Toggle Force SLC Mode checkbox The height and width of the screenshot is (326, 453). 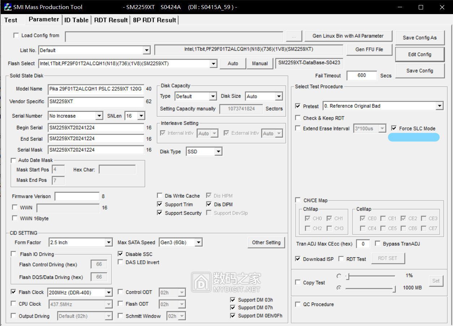pyautogui.click(x=394, y=128)
